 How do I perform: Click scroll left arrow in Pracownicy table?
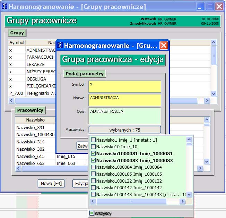pyautogui.click(x=18, y=168)
